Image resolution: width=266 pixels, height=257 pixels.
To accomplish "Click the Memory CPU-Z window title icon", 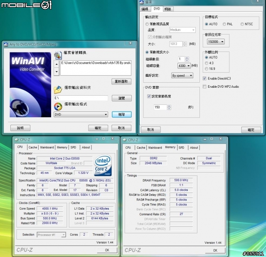I will pyautogui.click(x=125, y=140).
